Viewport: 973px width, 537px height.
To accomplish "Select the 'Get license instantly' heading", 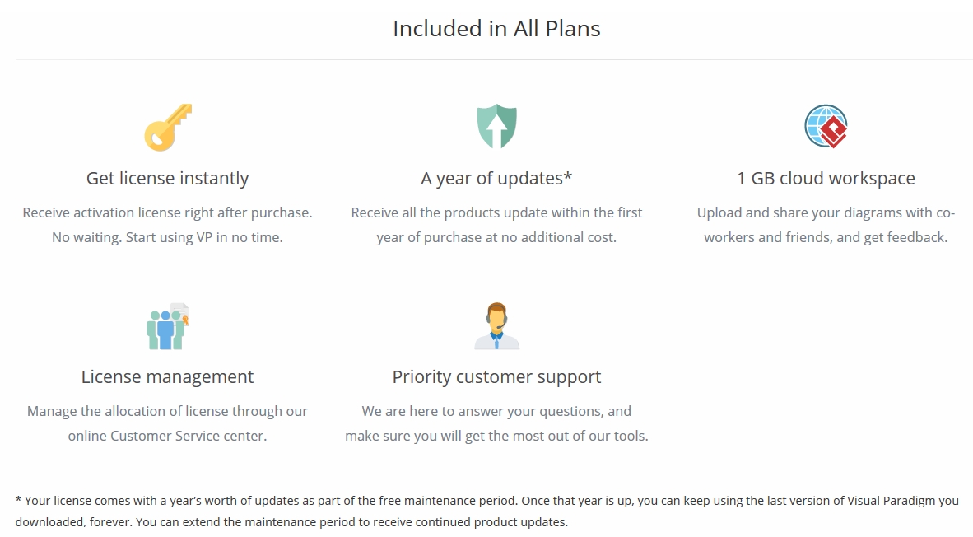I will point(168,178).
